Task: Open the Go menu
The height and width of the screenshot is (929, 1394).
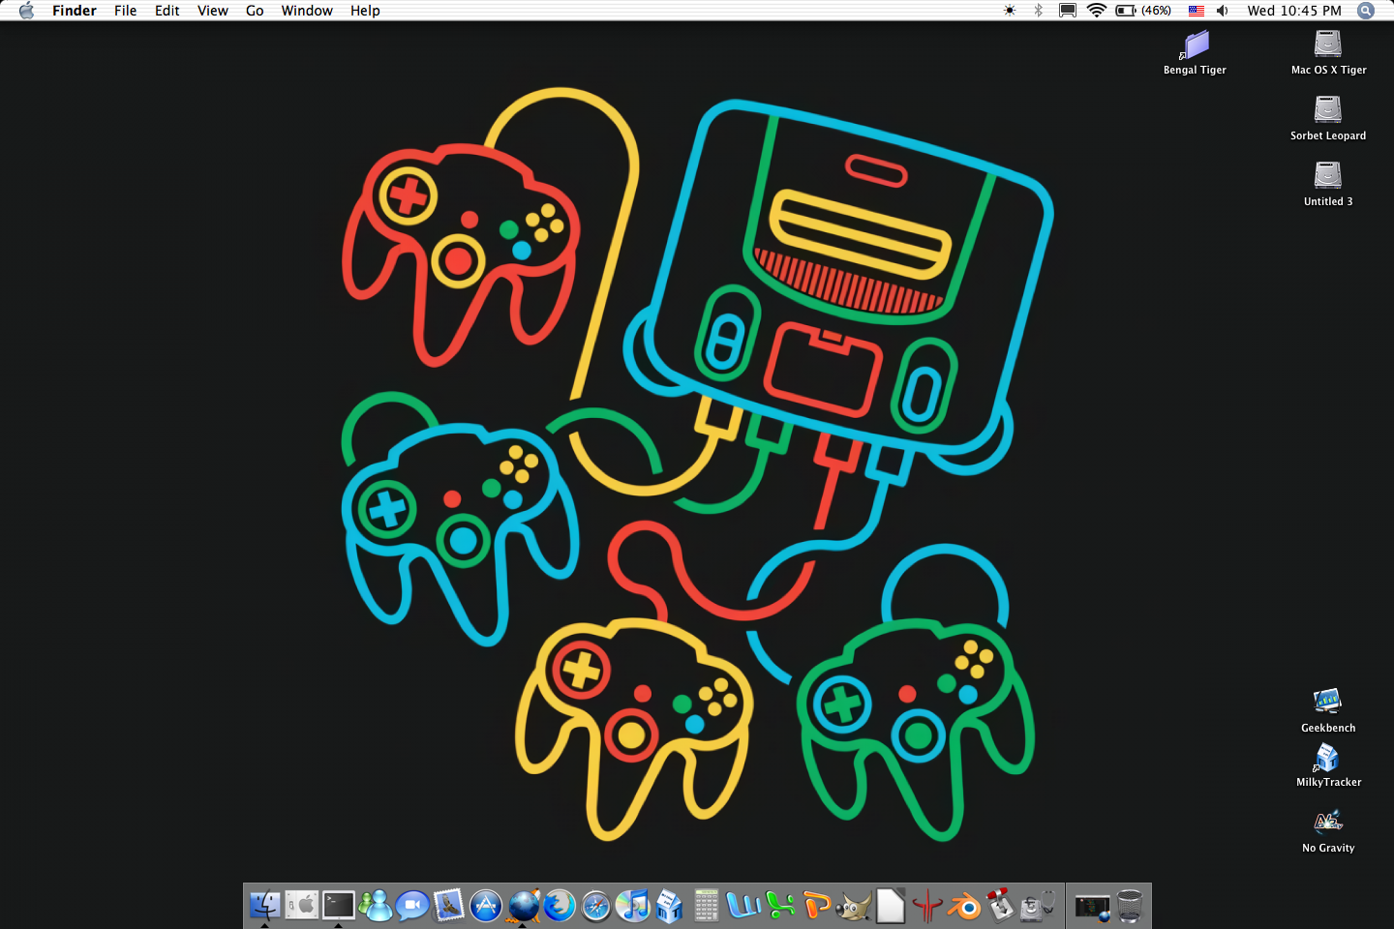Action: [x=255, y=11]
